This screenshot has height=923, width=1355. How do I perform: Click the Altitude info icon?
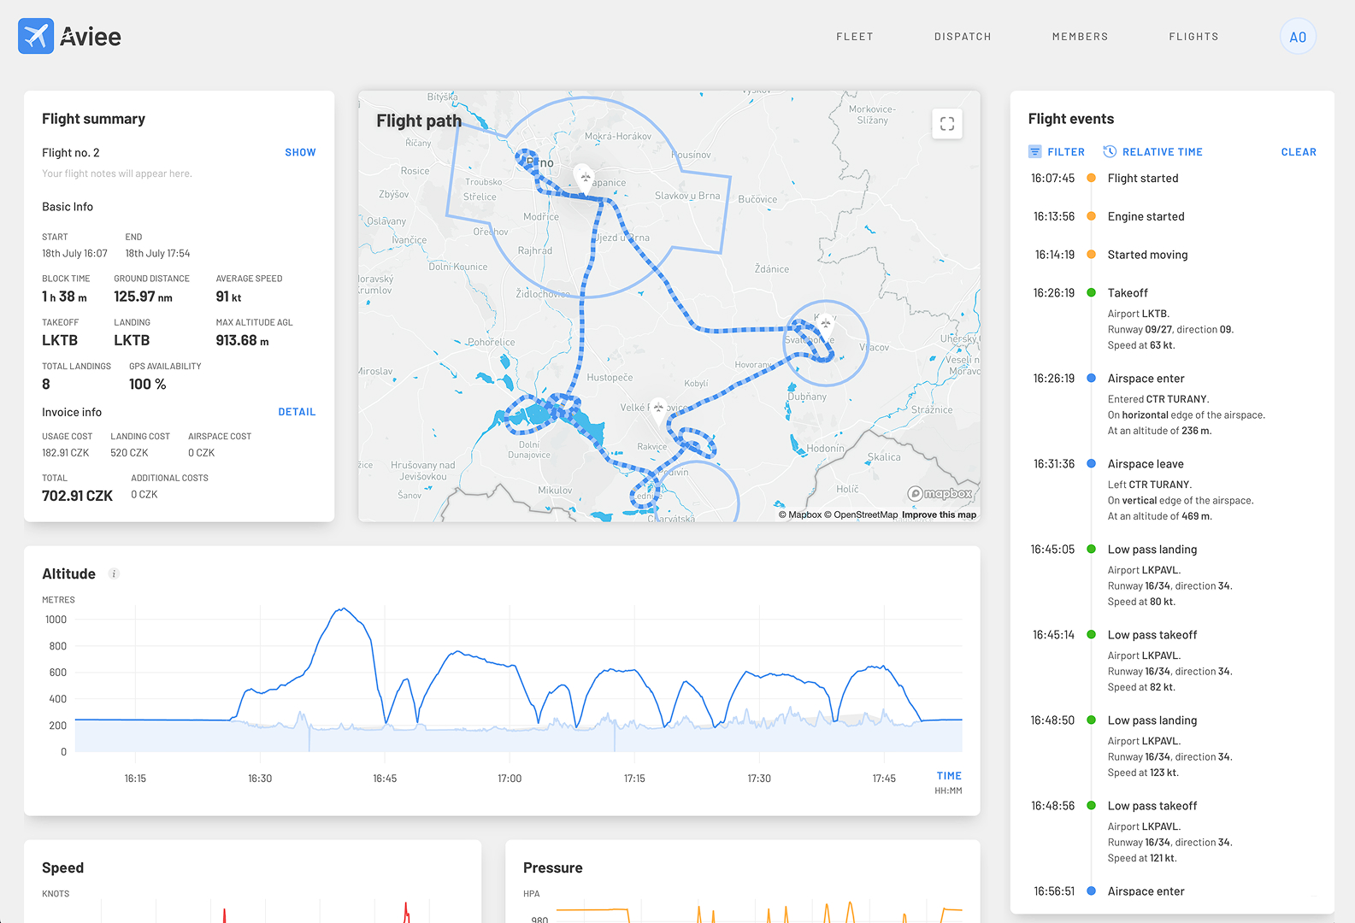[x=114, y=574]
